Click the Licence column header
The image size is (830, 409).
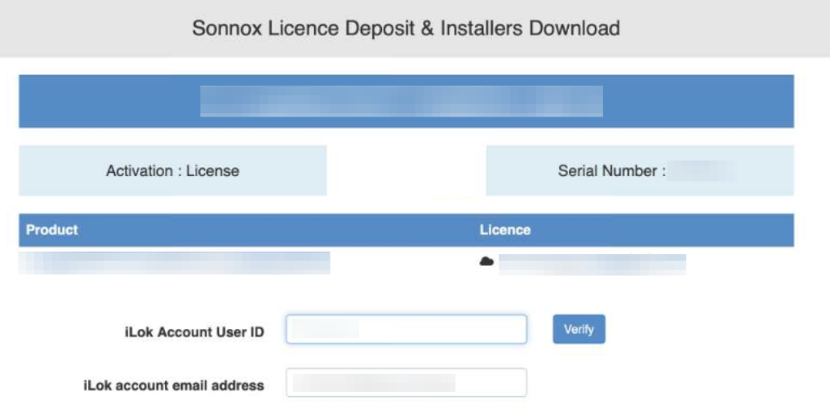505,230
